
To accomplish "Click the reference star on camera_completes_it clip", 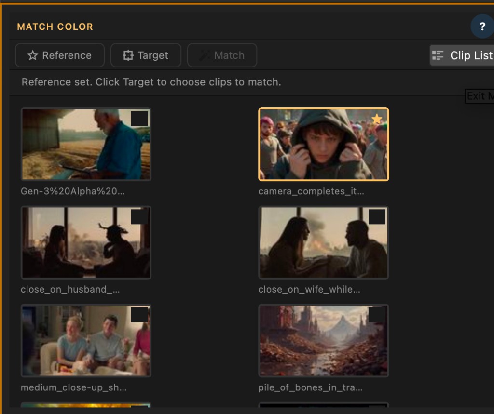I will (x=377, y=119).
